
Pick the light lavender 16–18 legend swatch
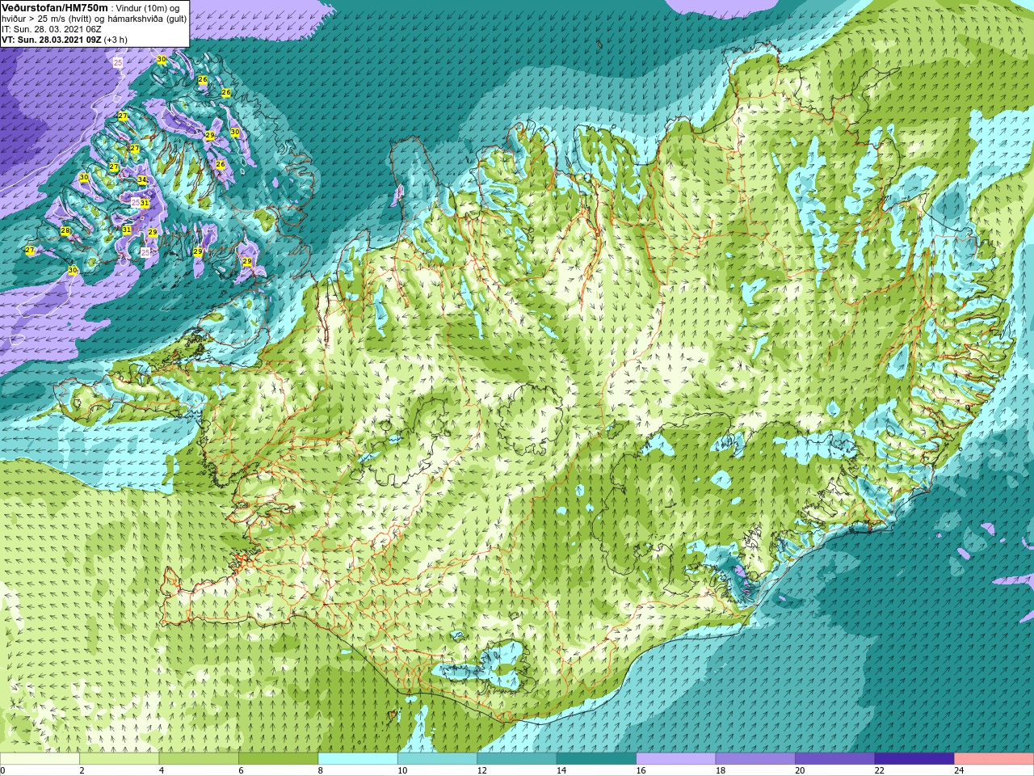click(x=676, y=759)
